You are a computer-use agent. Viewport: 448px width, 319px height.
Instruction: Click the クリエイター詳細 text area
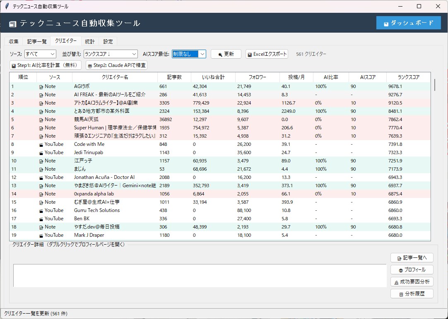[200, 275]
